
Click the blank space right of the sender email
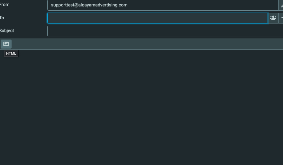tap(199, 5)
